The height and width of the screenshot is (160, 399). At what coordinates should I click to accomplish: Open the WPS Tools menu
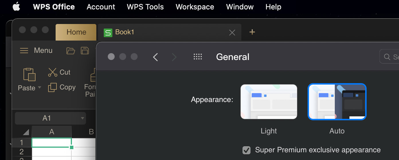click(x=145, y=7)
